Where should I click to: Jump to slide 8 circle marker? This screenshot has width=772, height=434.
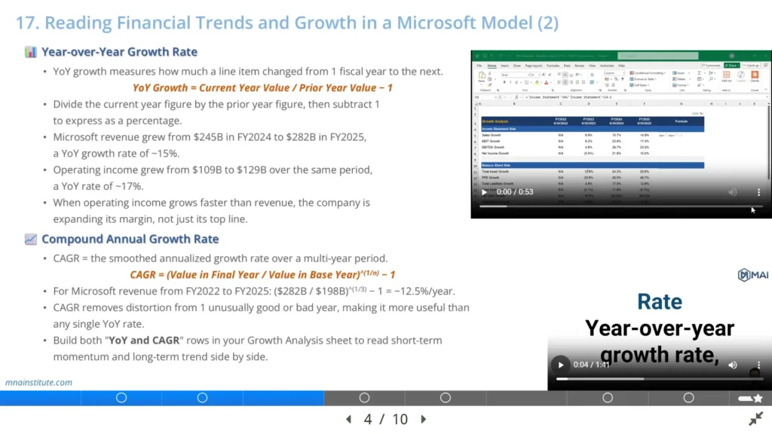[x=608, y=398]
